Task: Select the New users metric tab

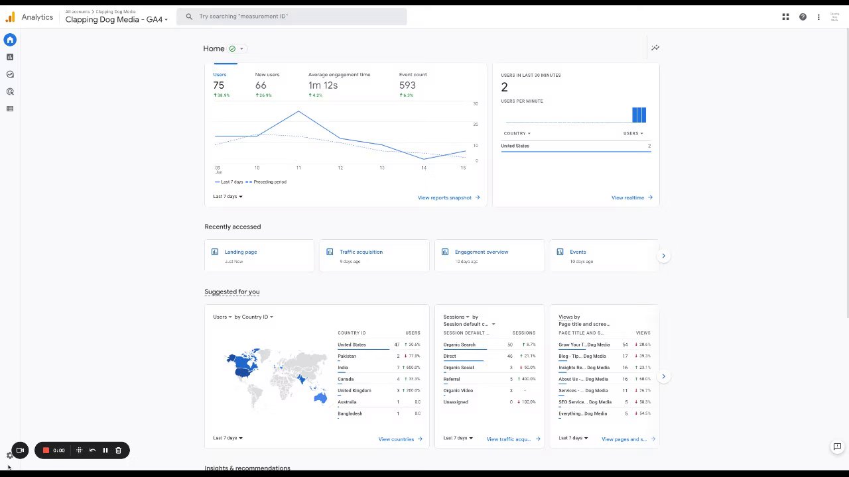Action: pyautogui.click(x=267, y=85)
